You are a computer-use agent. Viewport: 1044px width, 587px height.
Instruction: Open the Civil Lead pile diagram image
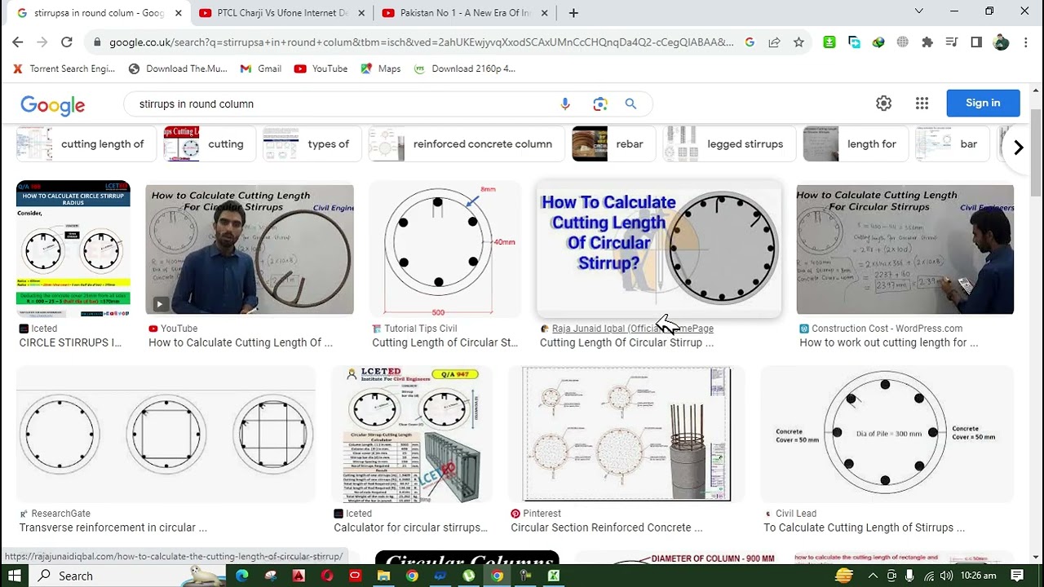tap(887, 434)
